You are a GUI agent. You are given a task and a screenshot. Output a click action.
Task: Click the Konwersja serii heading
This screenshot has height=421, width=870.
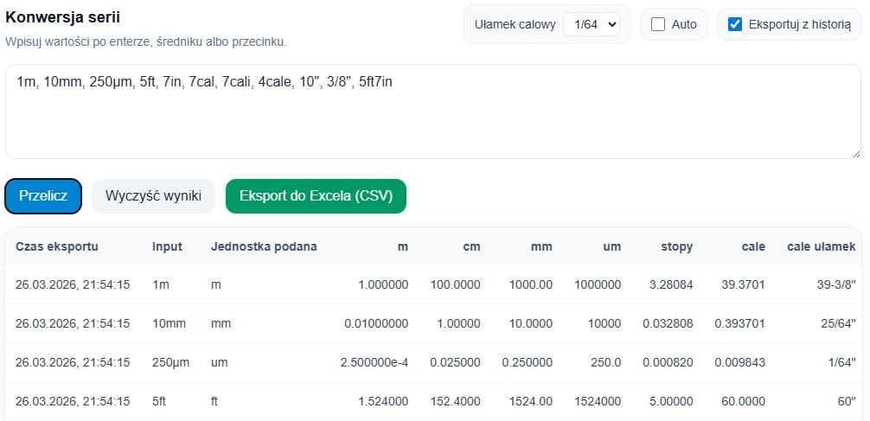point(62,17)
